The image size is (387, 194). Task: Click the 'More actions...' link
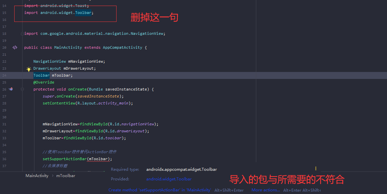pos(266,190)
